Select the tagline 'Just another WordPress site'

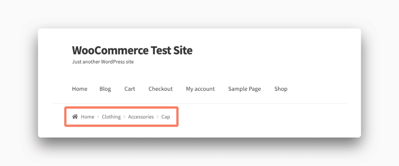pos(103,62)
